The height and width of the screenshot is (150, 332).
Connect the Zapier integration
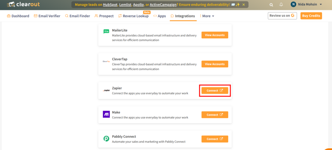tap(215, 90)
